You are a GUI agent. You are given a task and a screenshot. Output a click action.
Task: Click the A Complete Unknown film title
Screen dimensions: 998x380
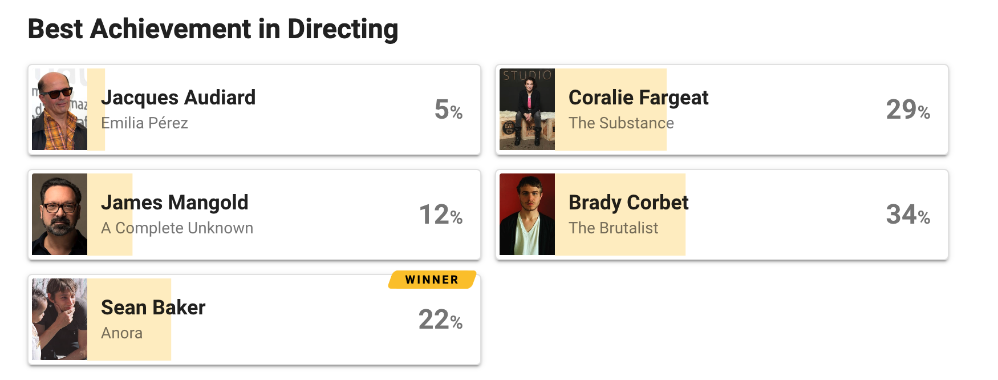point(177,228)
